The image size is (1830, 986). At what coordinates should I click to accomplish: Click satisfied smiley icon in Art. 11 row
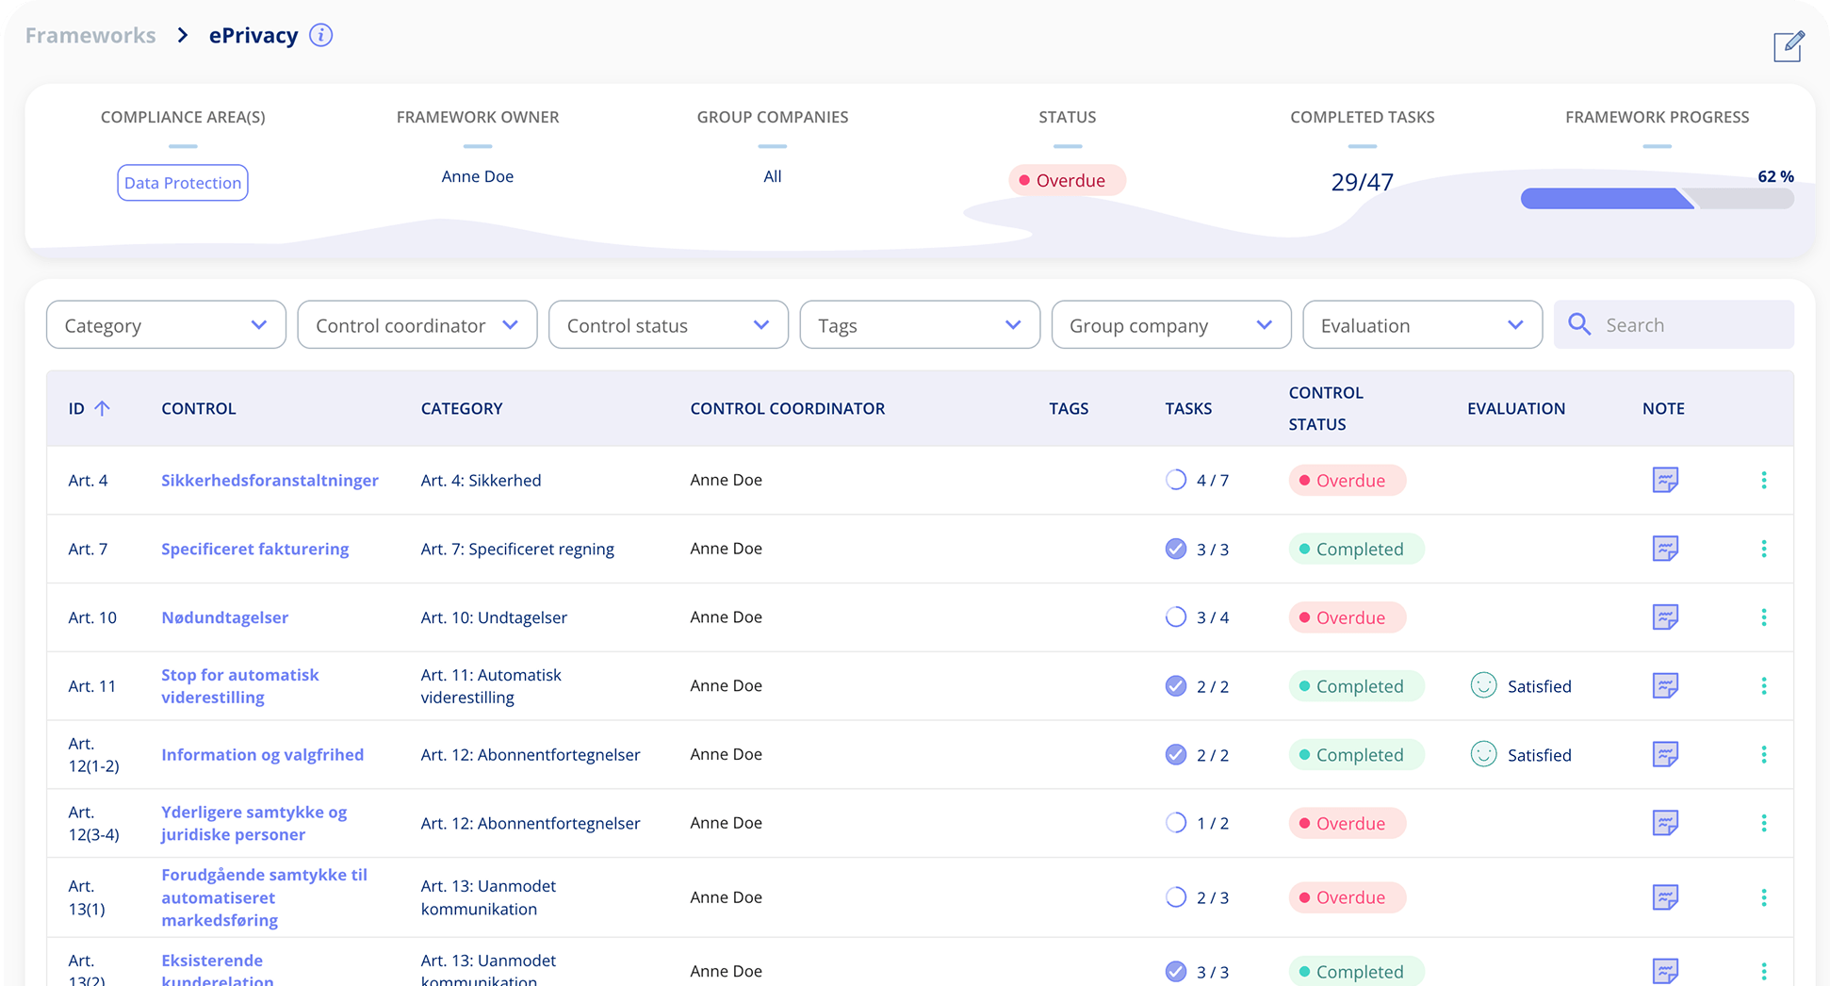pyautogui.click(x=1483, y=685)
